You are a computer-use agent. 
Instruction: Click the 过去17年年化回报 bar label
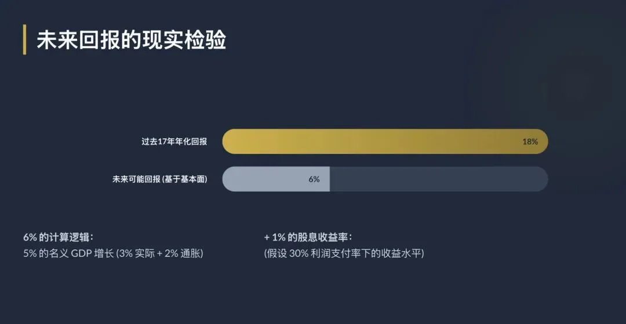point(174,141)
